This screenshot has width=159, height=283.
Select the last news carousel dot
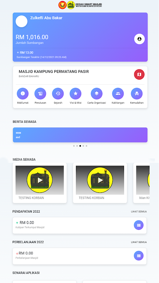pyautogui.click(x=86, y=146)
